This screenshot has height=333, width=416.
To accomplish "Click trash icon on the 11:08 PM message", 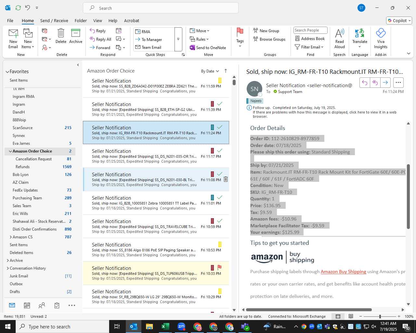I will point(226,179).
